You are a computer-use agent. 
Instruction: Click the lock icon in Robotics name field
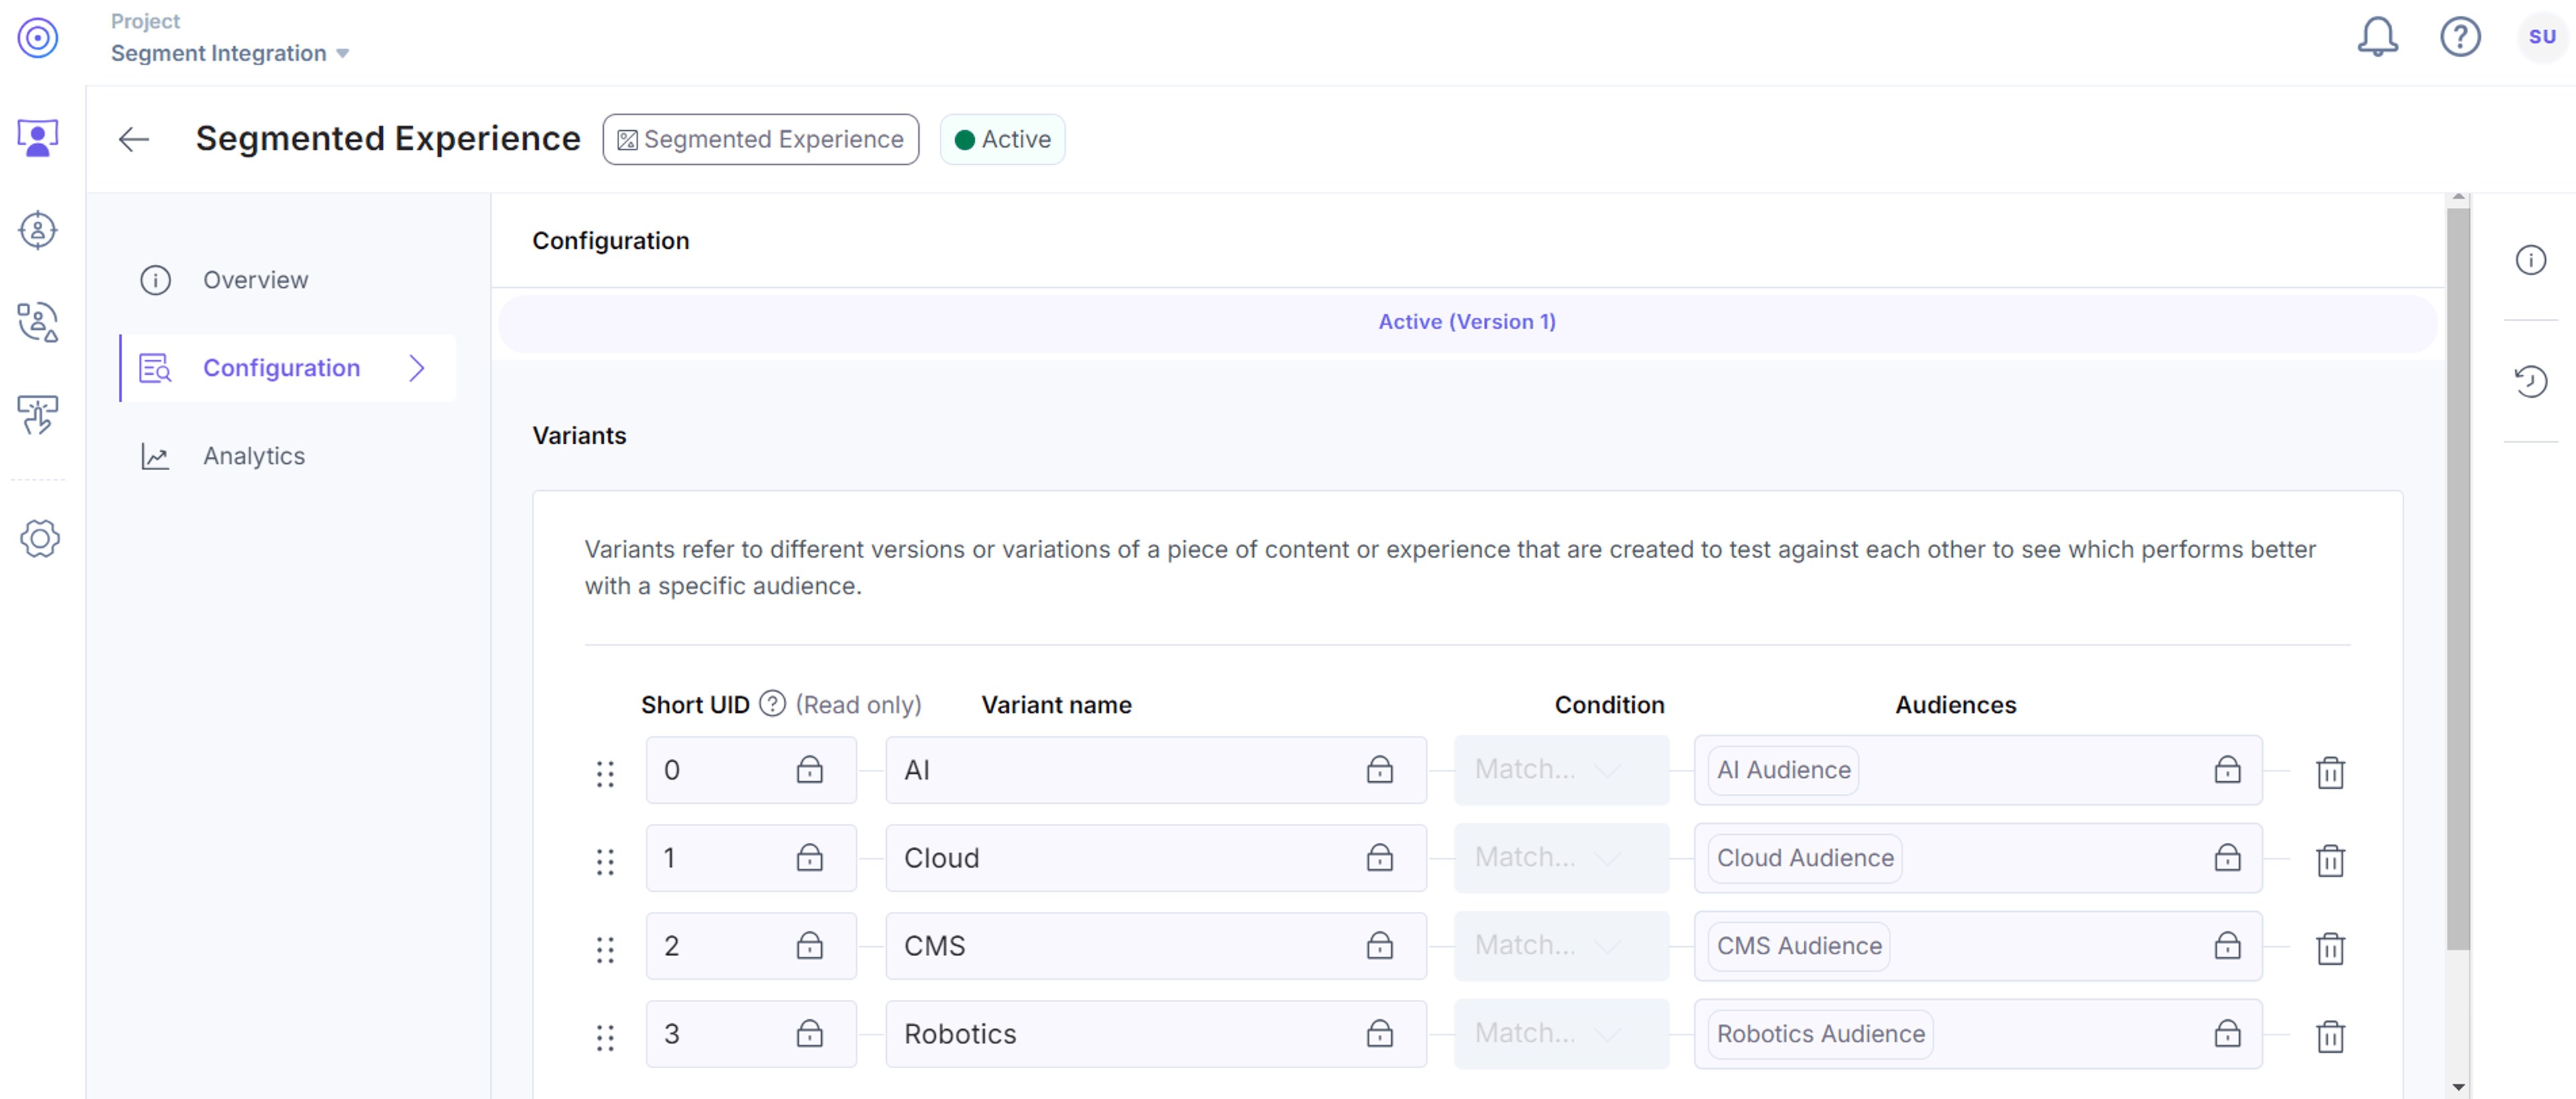(1380, 1033)
